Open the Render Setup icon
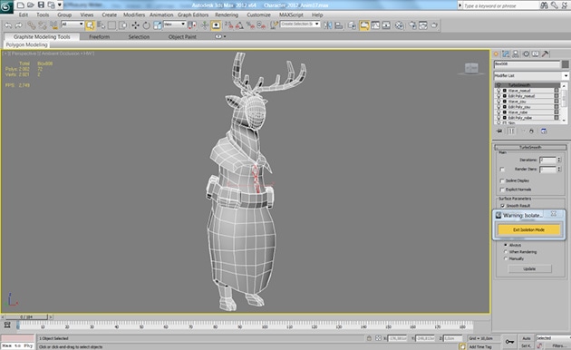The image size is (571, 350). pyautogui.click(x=412, y=25)
